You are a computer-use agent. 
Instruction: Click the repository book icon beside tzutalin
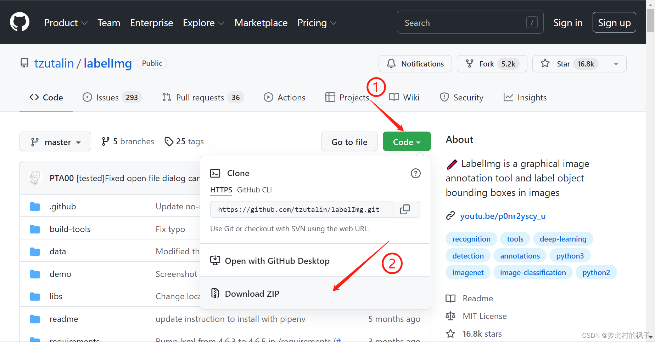(x=24, y=63)
